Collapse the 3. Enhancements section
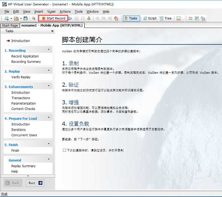Image resolution: width=222 pixels, height=197 pixels. 49,86
